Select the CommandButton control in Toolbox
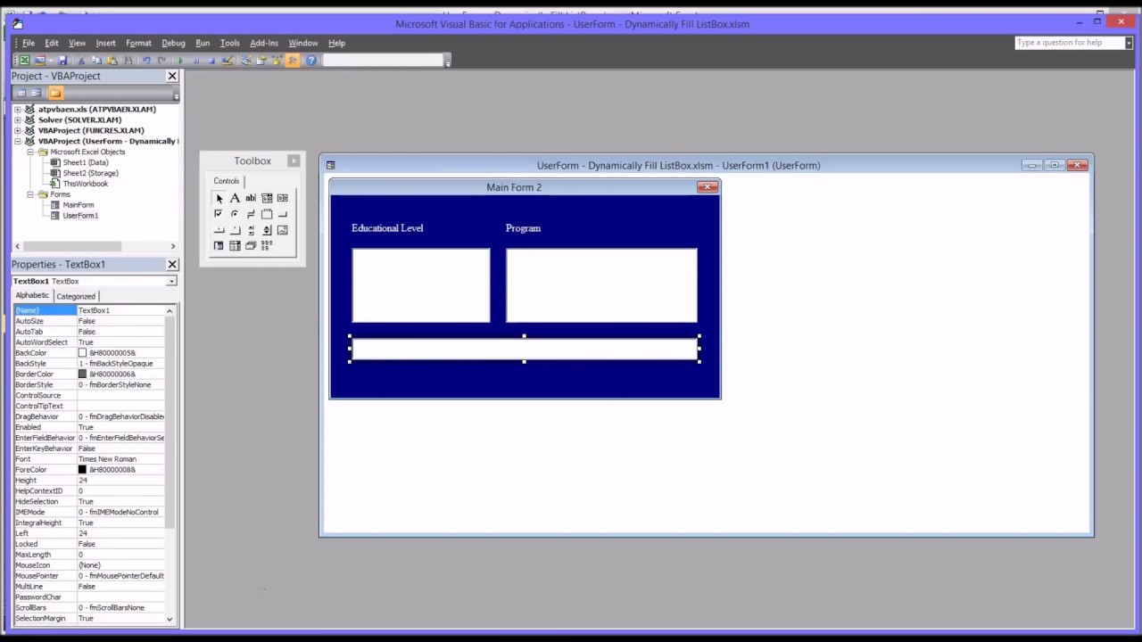The width and height of the screenshot is (1142, 642). click(x=283, y=214)
